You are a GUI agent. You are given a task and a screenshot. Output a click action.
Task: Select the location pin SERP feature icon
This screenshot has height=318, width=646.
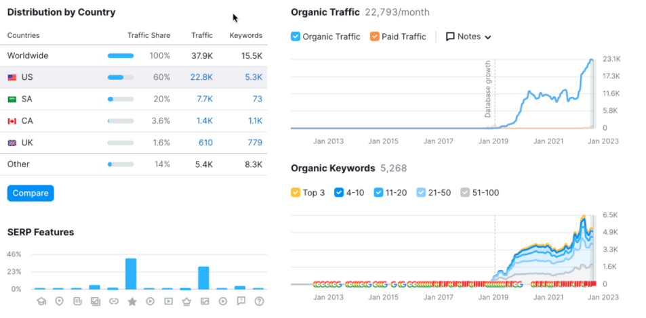[60, 302]
